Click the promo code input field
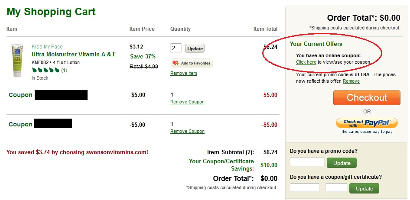This screenshot has width=410, height=200. [307, 162]
